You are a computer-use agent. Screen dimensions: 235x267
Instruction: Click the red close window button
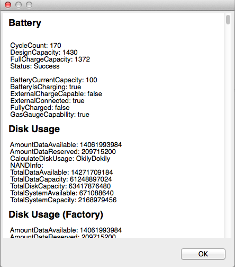pos(8,5)
